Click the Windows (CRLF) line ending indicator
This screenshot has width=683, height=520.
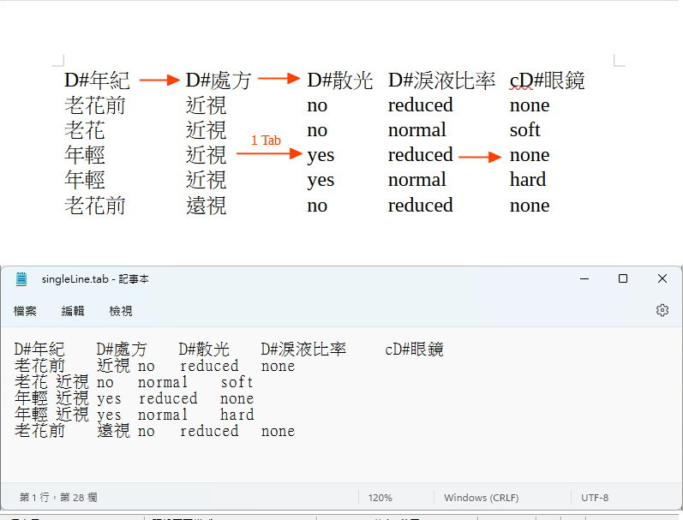tap(482, 498)
